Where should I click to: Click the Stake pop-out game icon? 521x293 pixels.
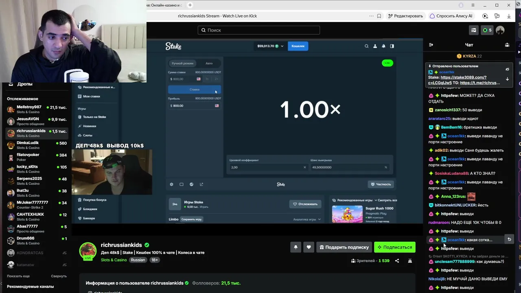coord(201,184)
